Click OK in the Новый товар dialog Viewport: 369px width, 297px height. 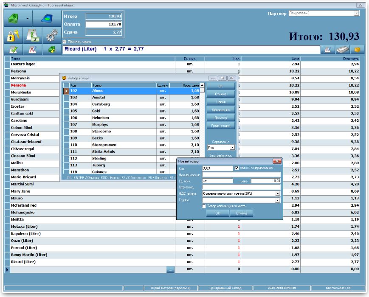(217, 213)
